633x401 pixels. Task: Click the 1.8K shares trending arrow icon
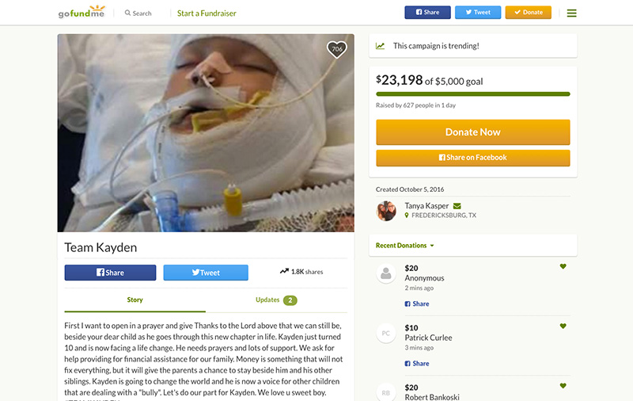[284, 271]
